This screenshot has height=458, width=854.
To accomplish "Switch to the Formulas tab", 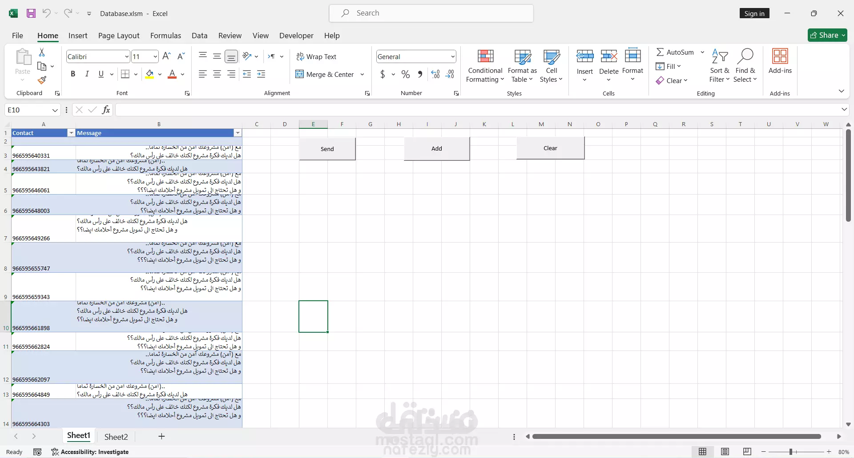I will [165, 36].
